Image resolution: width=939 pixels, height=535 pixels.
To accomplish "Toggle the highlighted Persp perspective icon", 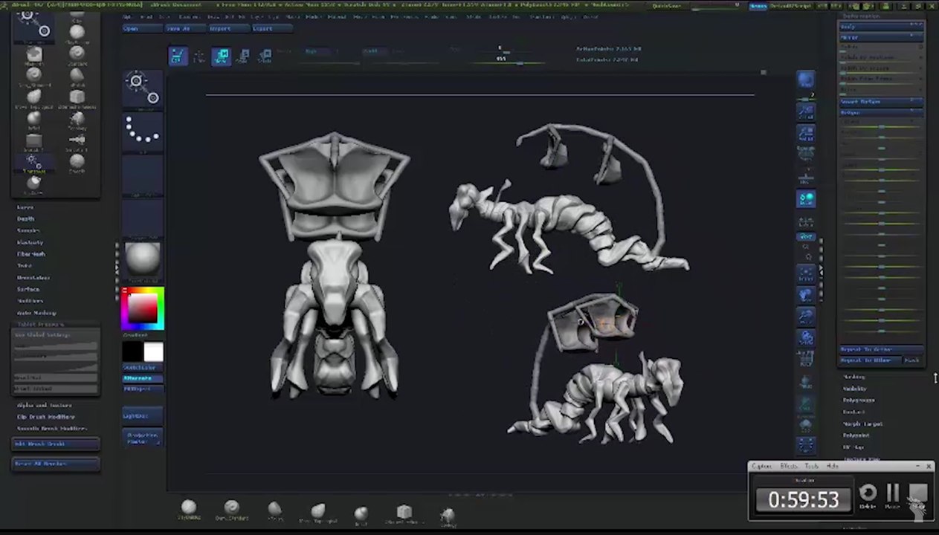I will point(806,198).
